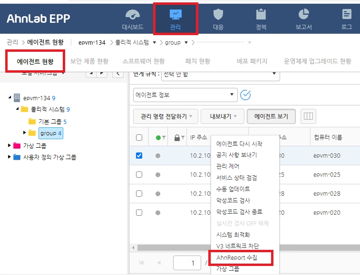
Task: Open the 관리 management icon
Action: click(175, 14)
